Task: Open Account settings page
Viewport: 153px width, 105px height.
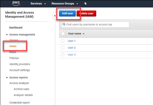Action: [x=19, y=70]
